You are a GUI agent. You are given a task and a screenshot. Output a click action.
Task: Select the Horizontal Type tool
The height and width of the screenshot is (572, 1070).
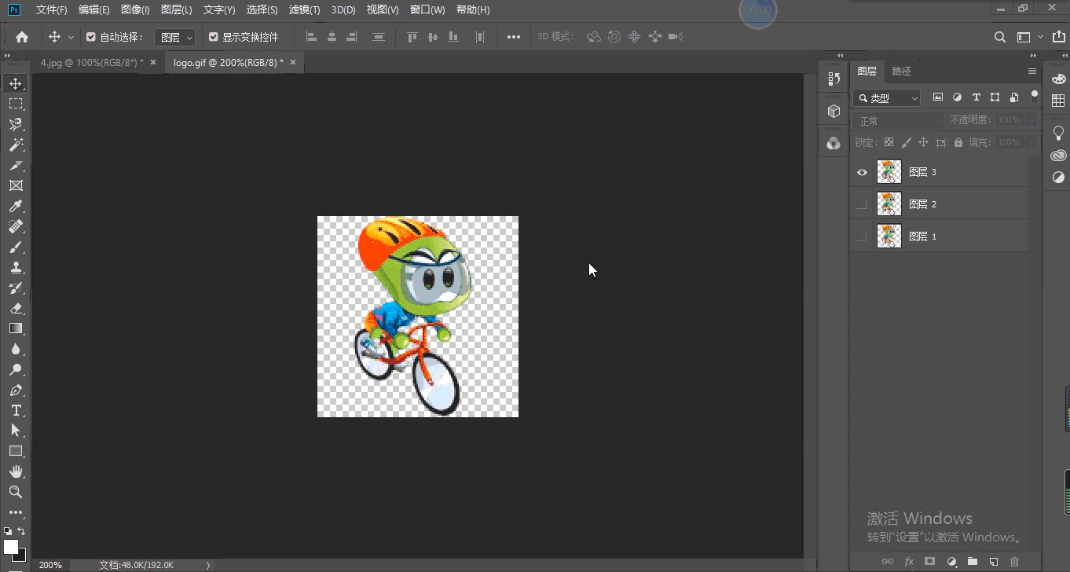[16, 410]
